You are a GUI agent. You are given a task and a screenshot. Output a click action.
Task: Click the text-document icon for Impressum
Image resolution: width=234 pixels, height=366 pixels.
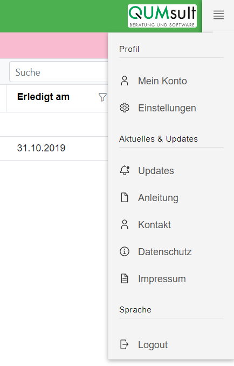[x=125, y=279]
